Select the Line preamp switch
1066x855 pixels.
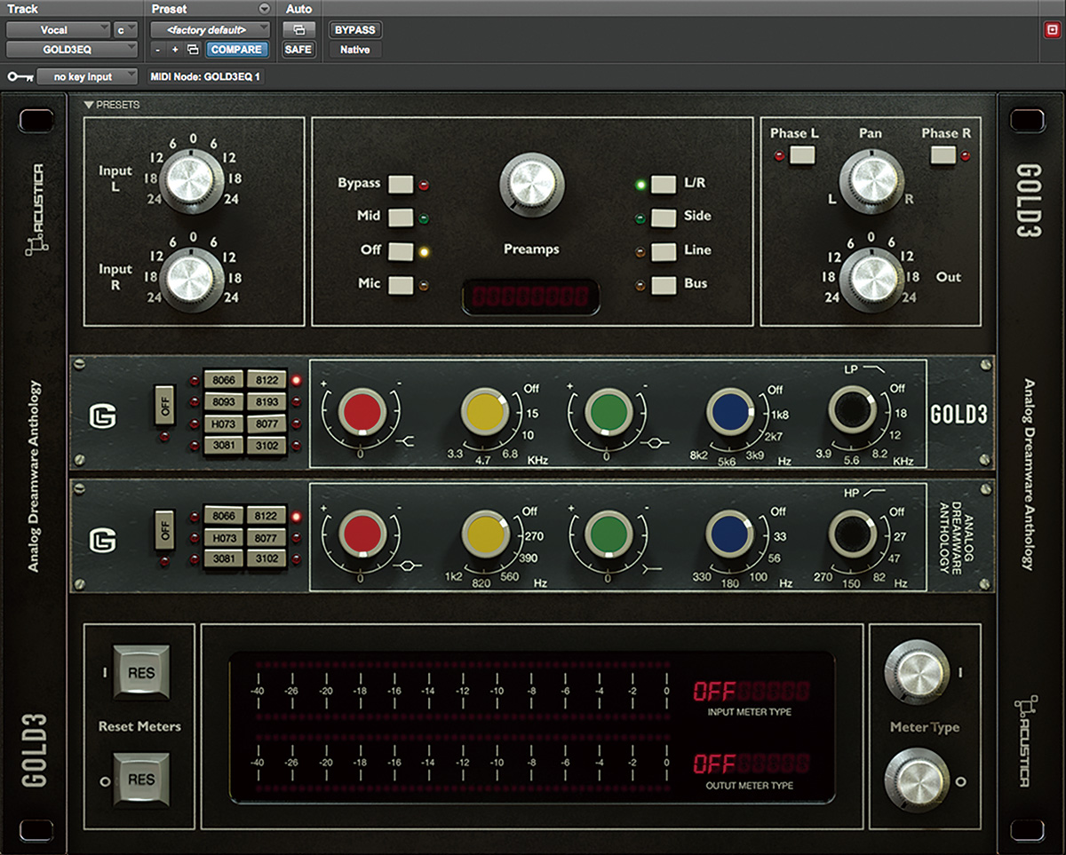click(x=664, y=251)
